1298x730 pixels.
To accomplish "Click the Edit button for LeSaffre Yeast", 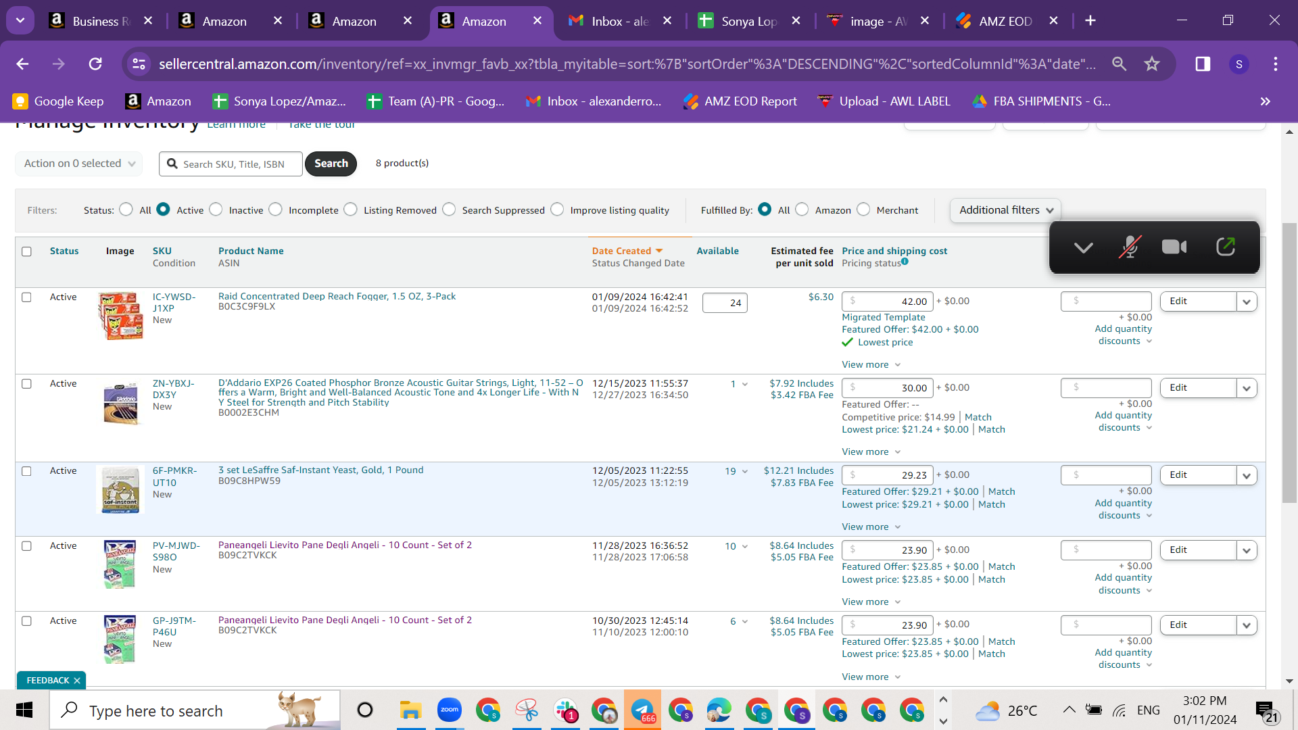I will point(1198,475).
